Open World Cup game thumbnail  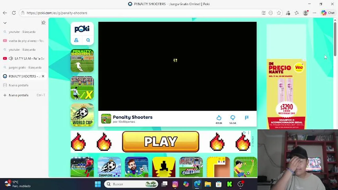point(82,115)
